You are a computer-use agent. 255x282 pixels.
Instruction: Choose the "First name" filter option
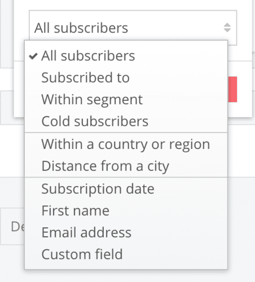pyautogui.click(x=126, y=210)
